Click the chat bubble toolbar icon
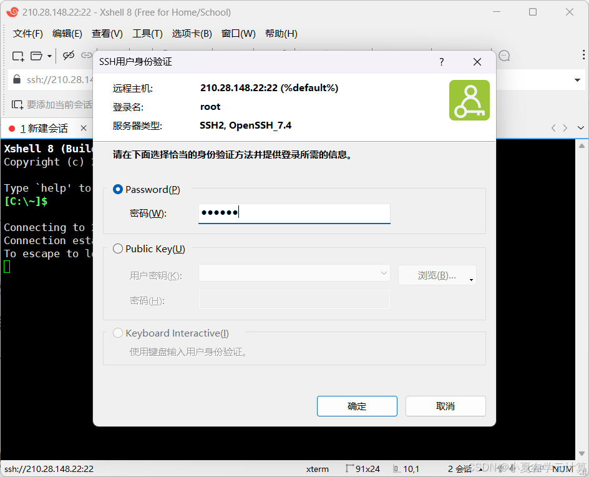 [504, 56]
